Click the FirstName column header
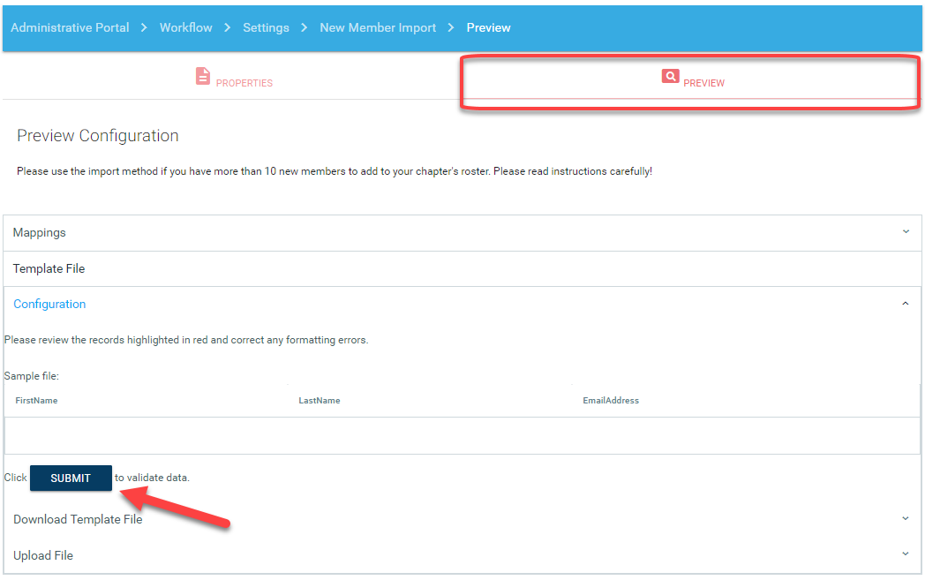Screen dimensions: 925x580 tap(36, 401)
